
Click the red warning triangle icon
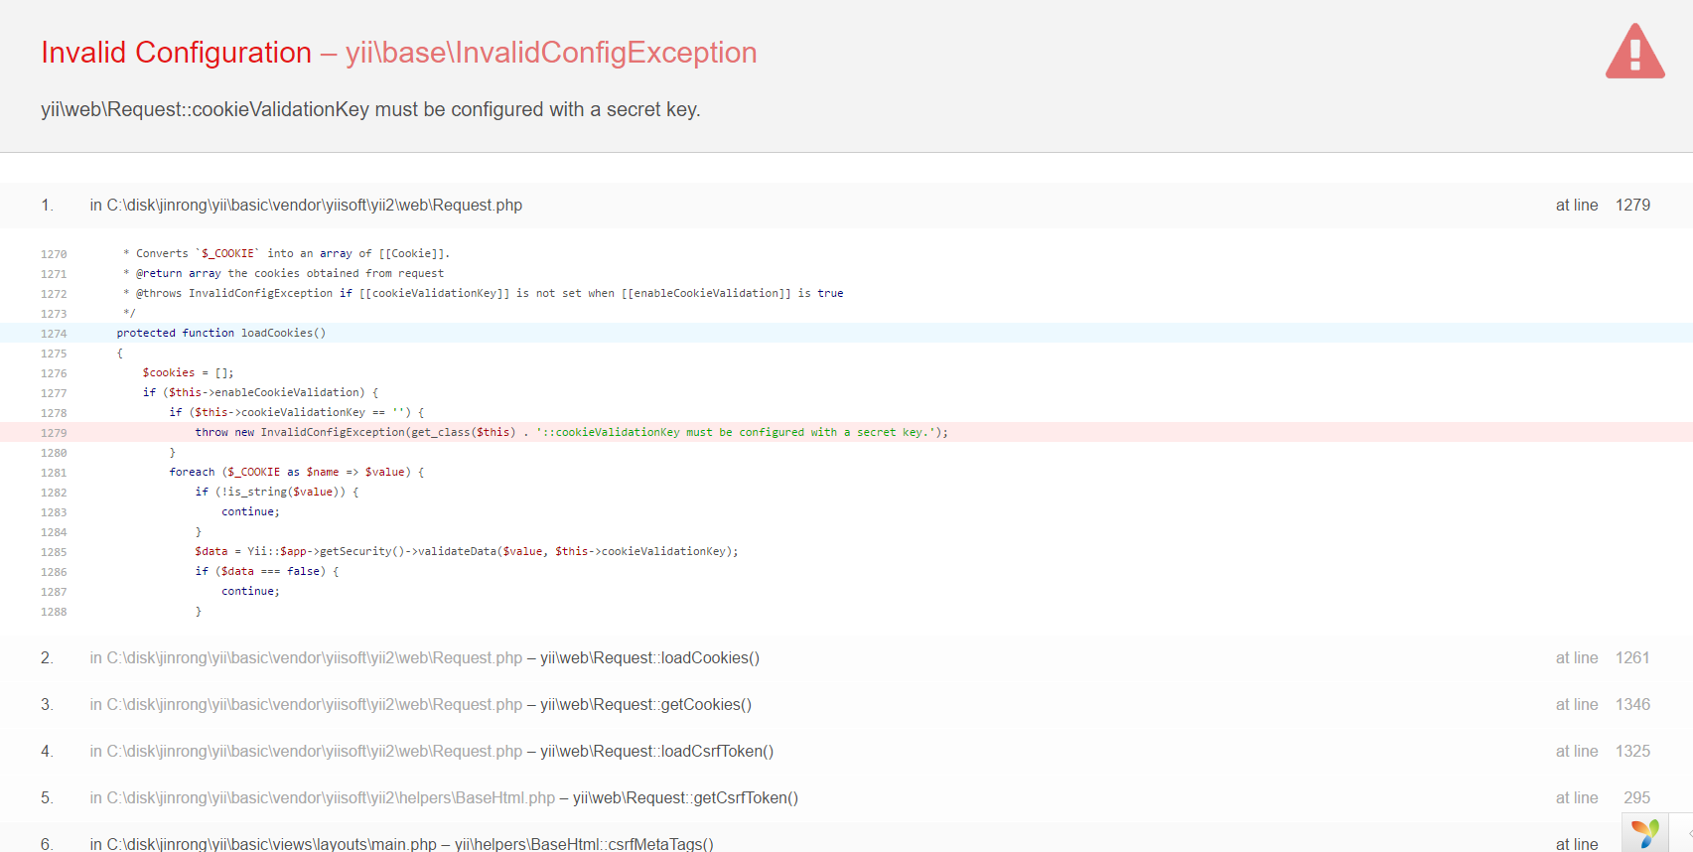1634,51
